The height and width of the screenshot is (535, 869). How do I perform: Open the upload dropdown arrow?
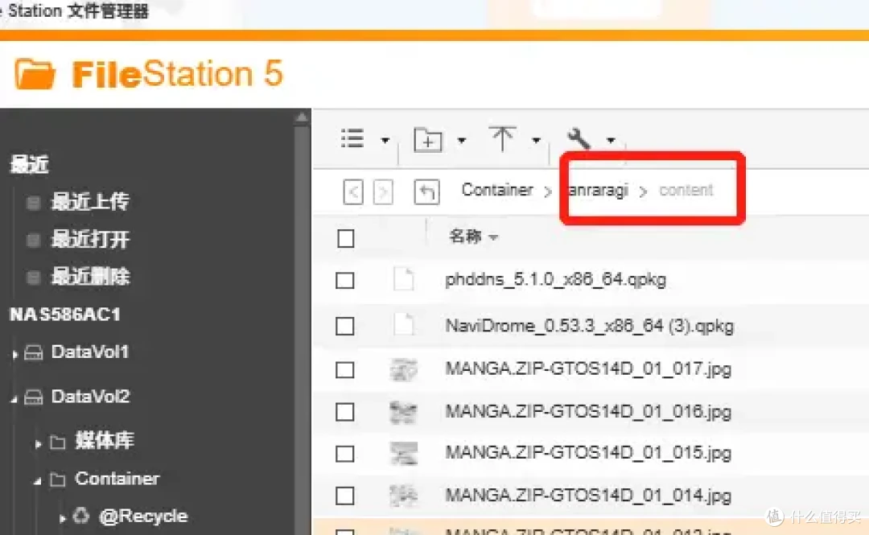tap(536, 140)
